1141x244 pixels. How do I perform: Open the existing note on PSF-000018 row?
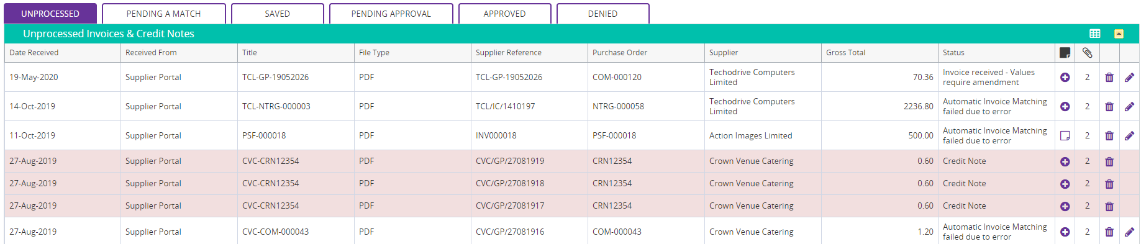[x=1065, y=136]
